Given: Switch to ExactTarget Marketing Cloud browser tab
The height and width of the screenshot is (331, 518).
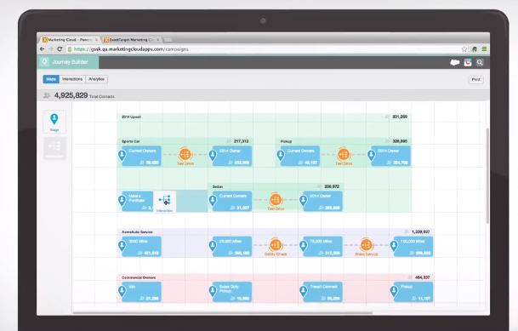Looking at the screenshot, I should pos(132,40).
